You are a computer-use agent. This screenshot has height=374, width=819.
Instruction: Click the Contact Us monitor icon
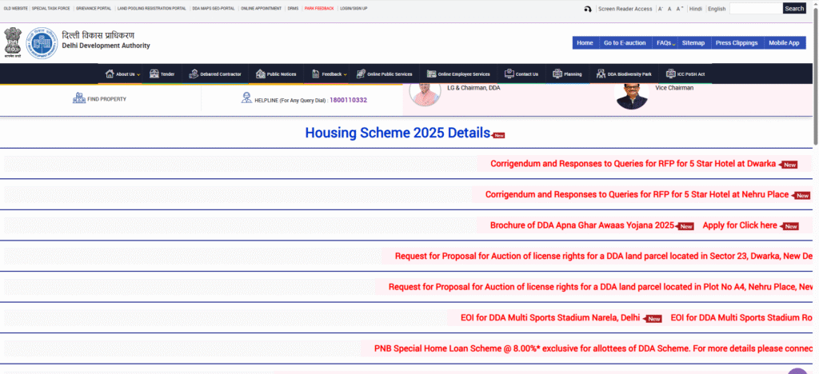(509, 74)
